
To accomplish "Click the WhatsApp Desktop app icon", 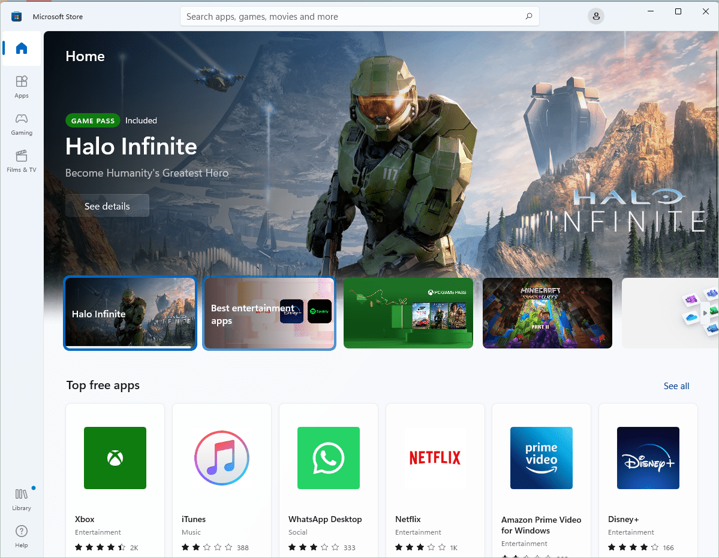I will click(329, 458).
